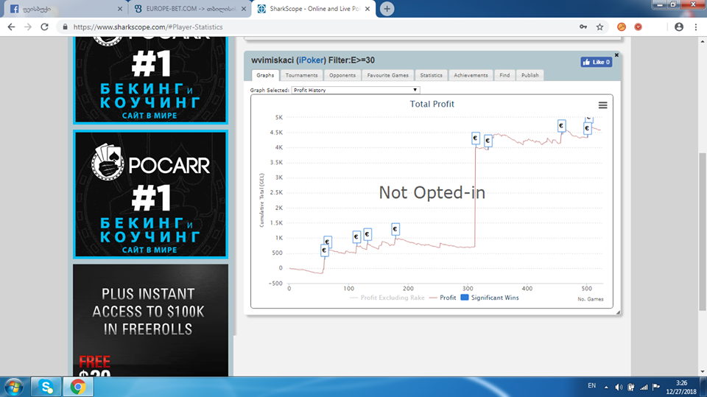Click the win marker near game 330

(488, 141)
